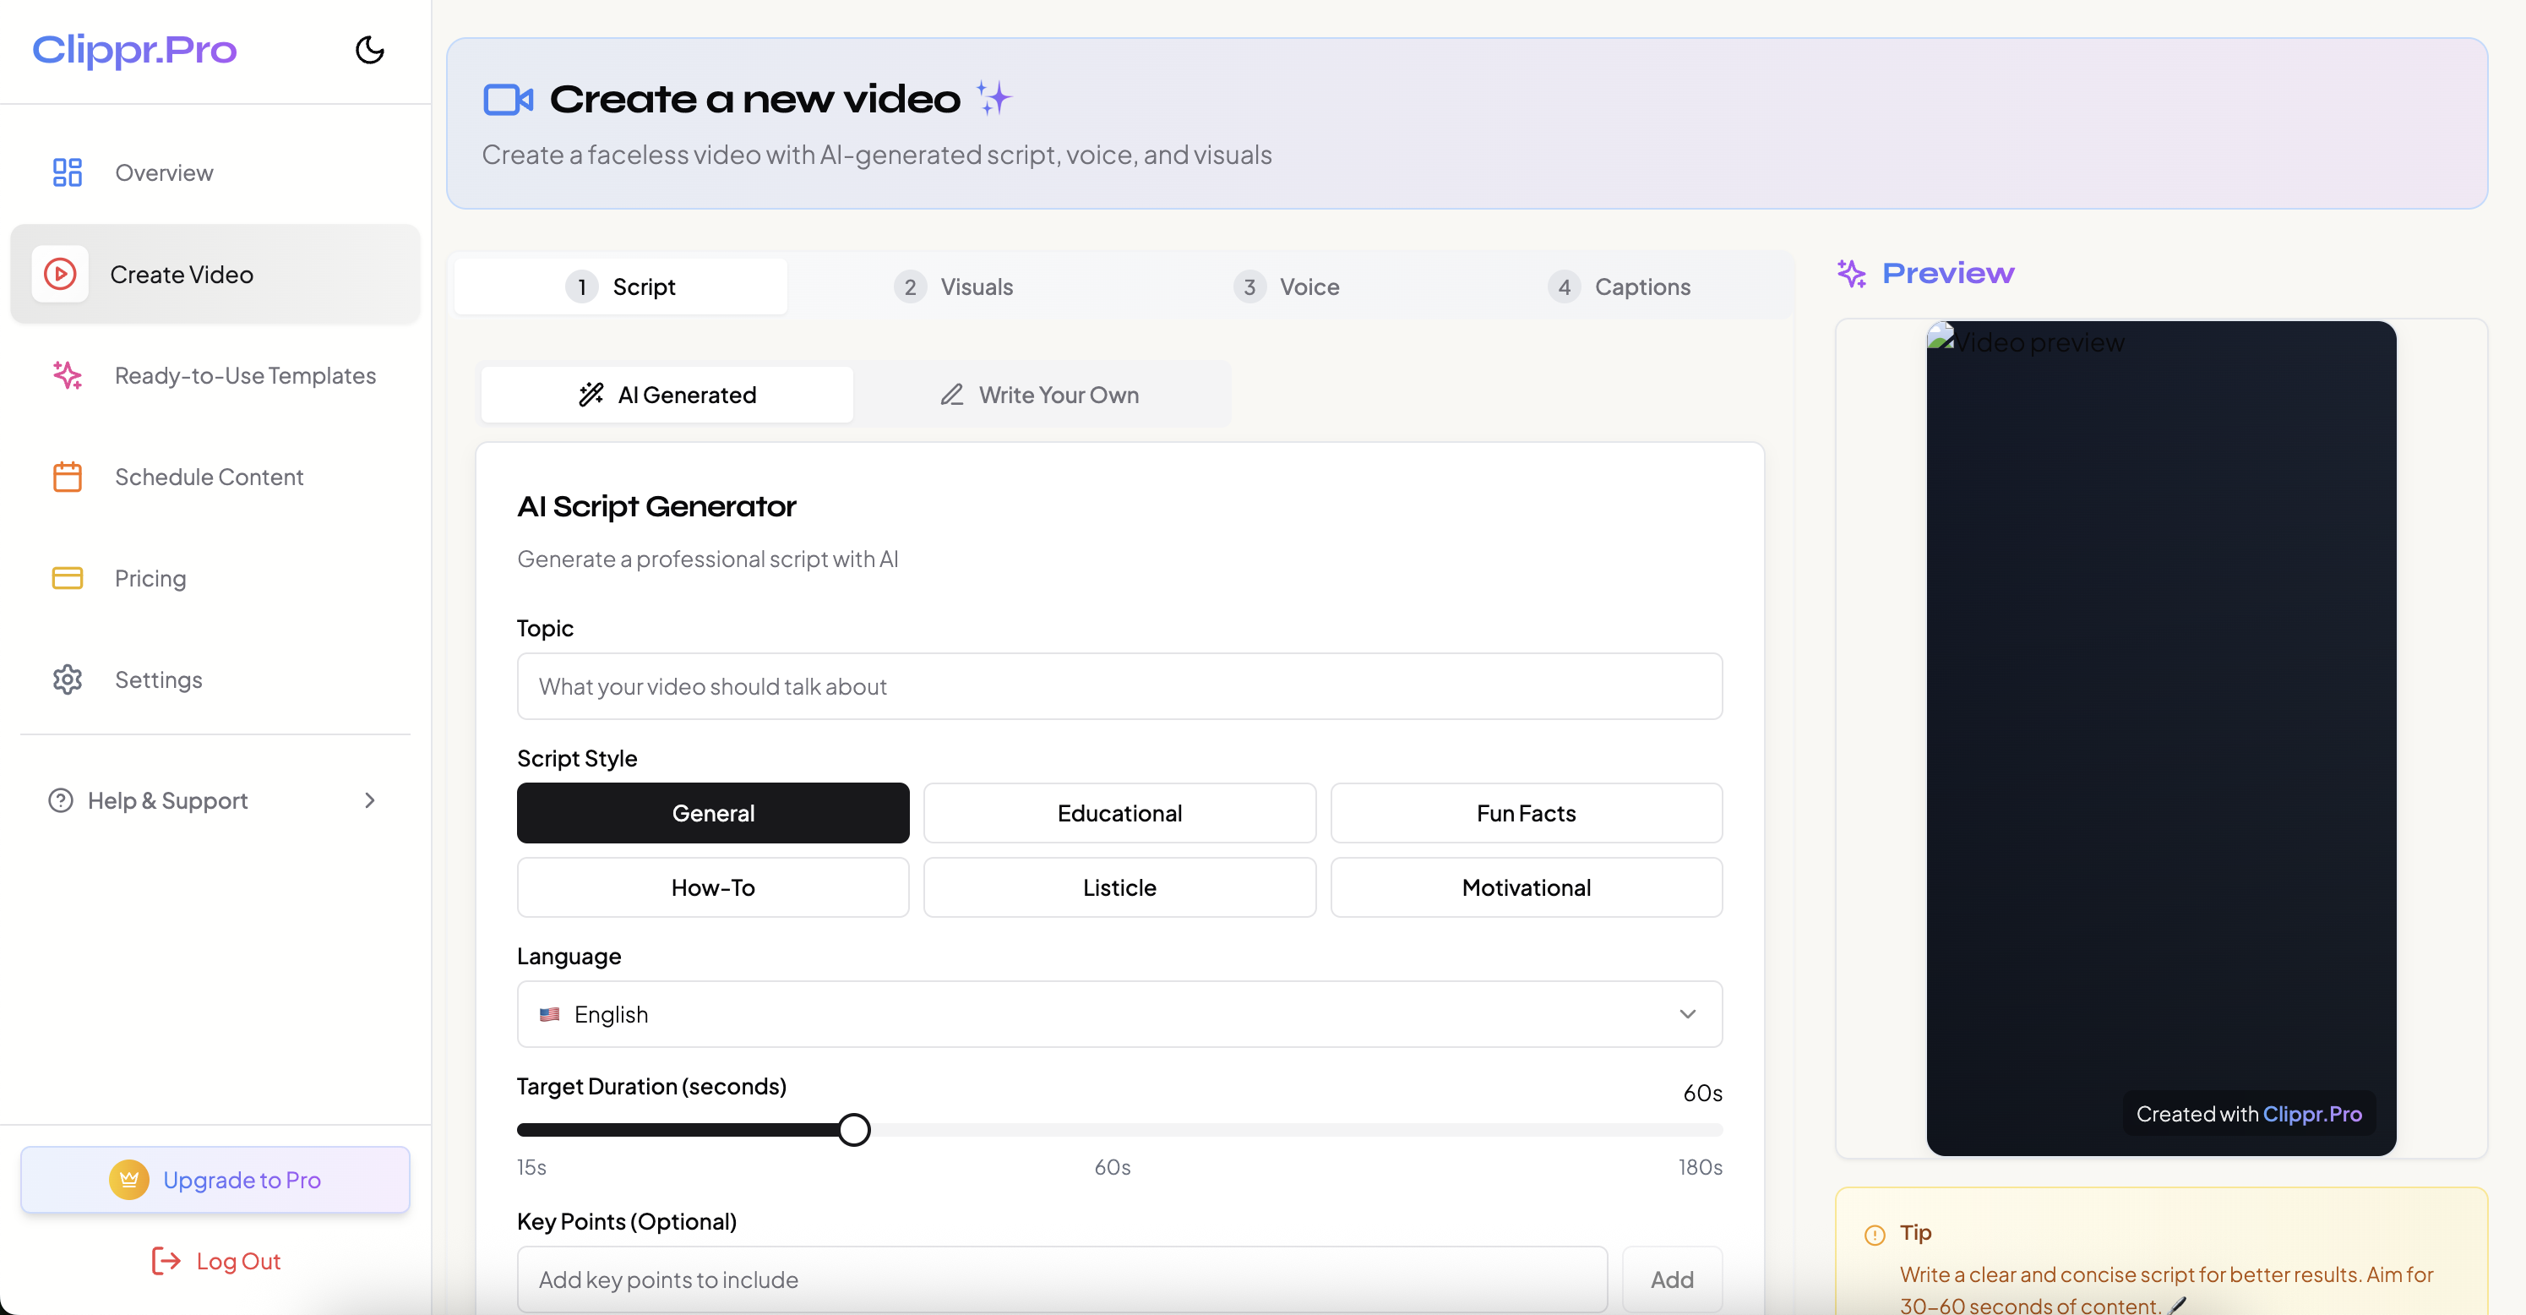Open the English language dropdown
Screen dimensions: 2526x1315
pos(1119,1014)
